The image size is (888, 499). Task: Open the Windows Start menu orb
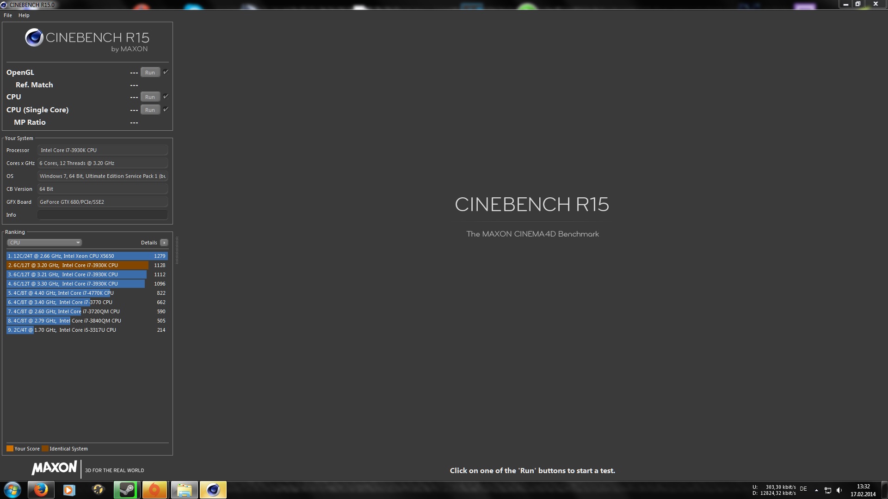12,490
